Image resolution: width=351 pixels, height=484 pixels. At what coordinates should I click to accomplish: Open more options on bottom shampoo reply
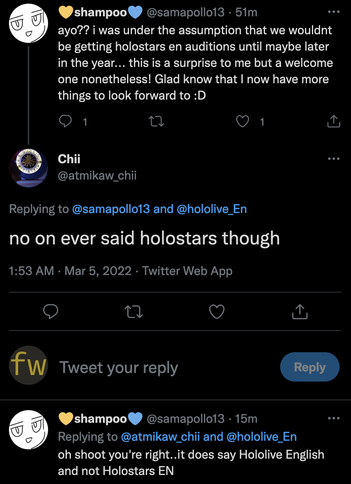tap(333, 418)
